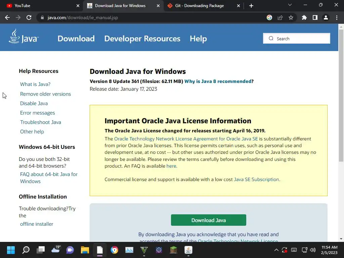Open 'Other help' link
The image size is (344, 258).
coord(32,132)
